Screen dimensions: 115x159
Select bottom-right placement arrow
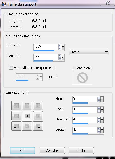pyautogui.click(x=38, y=126)
